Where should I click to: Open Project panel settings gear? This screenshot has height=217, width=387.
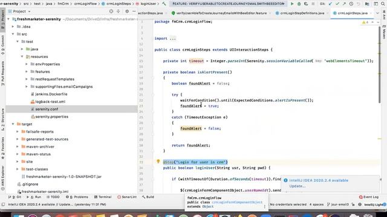click(x=127, y=11)
